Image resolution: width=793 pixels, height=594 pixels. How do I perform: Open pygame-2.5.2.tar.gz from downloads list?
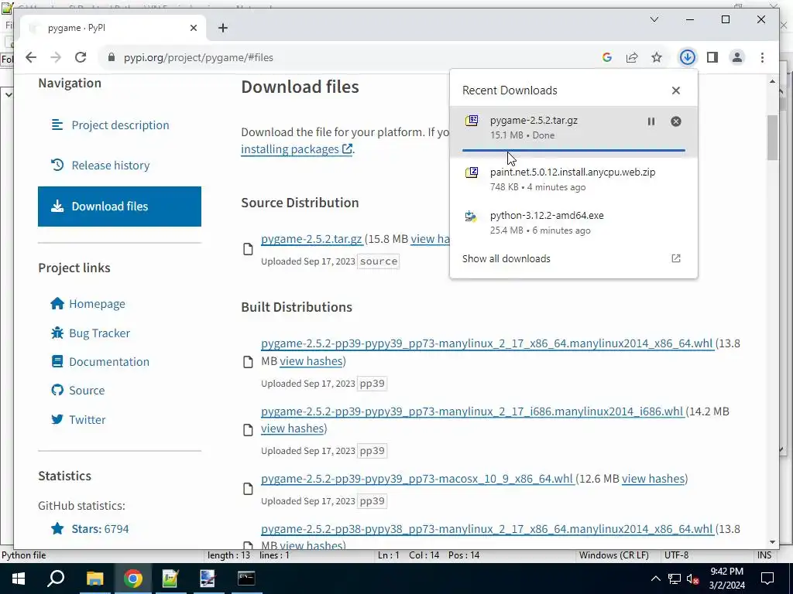534,120
